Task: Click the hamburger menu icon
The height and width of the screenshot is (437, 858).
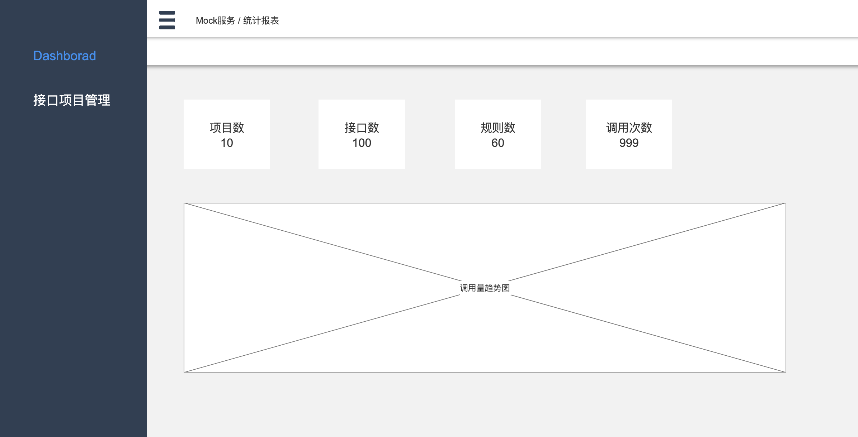Action: click(x=167, y=20)
